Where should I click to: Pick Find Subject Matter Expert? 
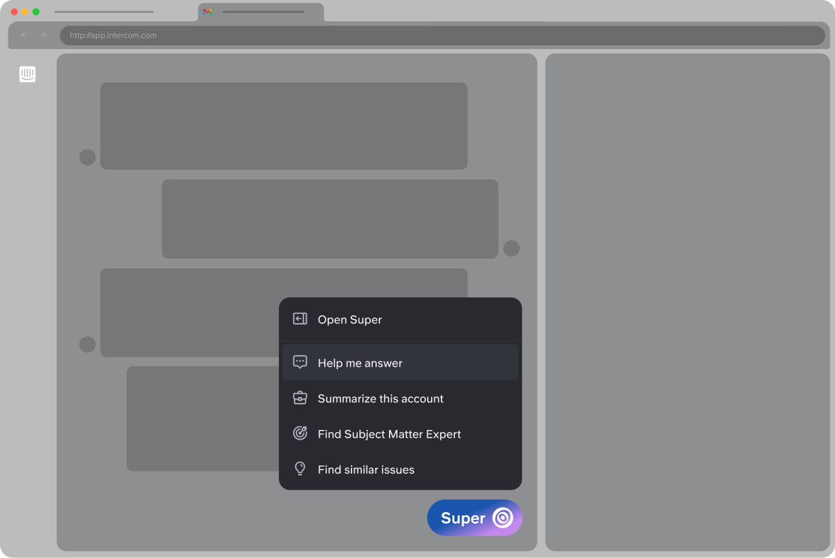pyautogui.click(x=400, y=434)
